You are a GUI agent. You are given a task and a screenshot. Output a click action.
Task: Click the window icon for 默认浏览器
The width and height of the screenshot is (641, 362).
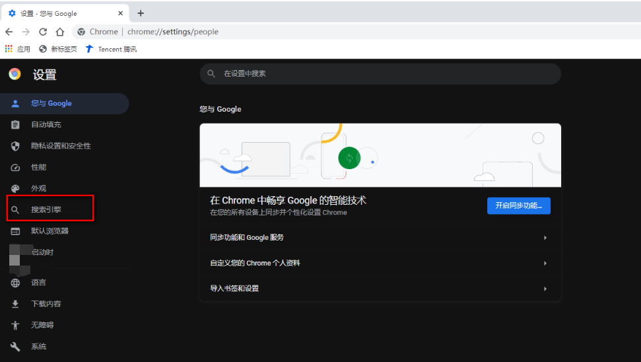coord(15,231)
